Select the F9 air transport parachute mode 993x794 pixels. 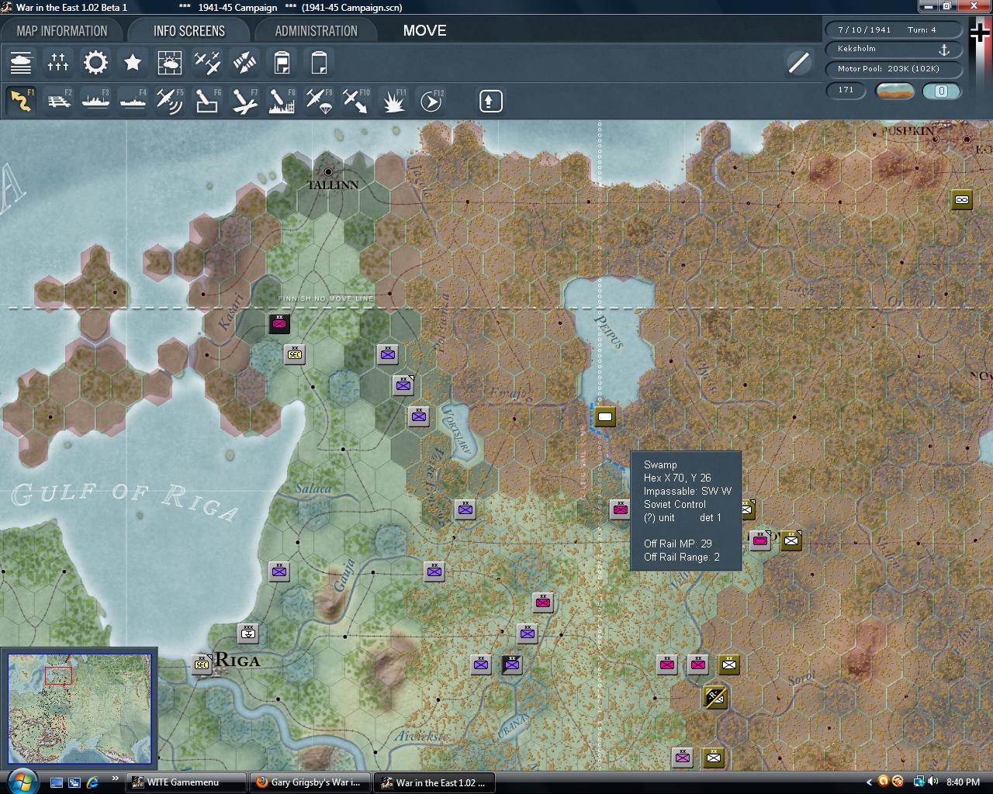[319, 101]
